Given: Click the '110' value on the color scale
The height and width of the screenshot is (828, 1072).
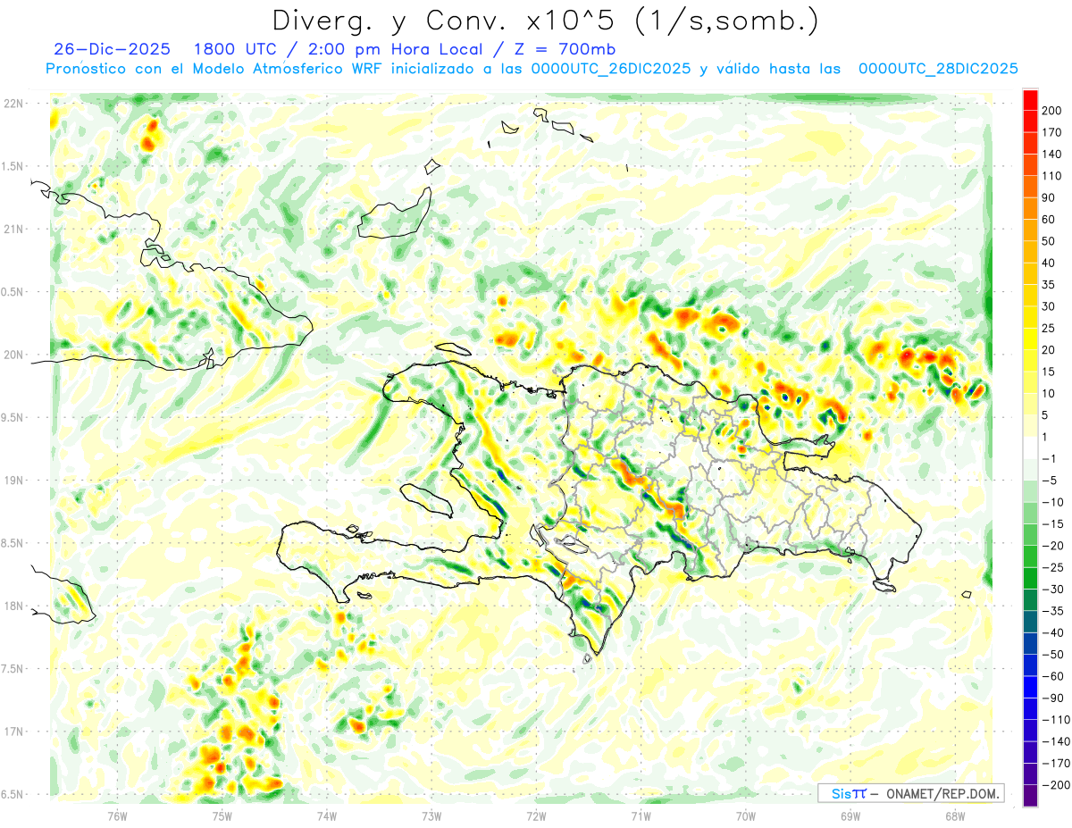Looking at the screenshot, I should (1051, 176).
